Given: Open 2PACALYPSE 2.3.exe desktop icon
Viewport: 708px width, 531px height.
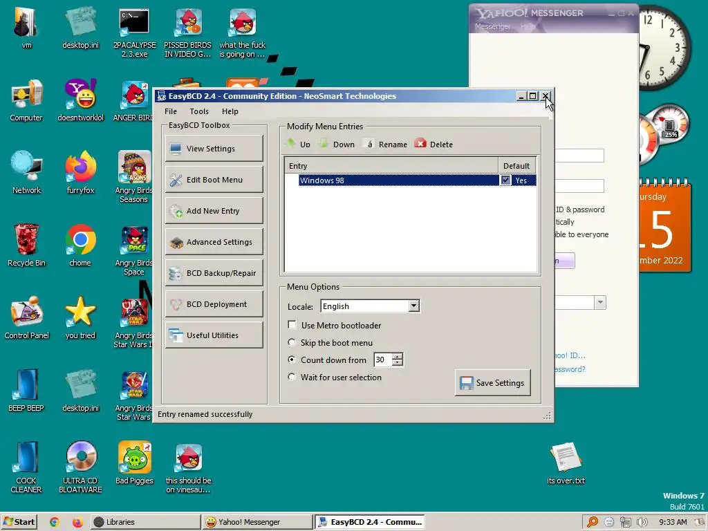Looking at the screenshot, I should [x=135, y=32].
